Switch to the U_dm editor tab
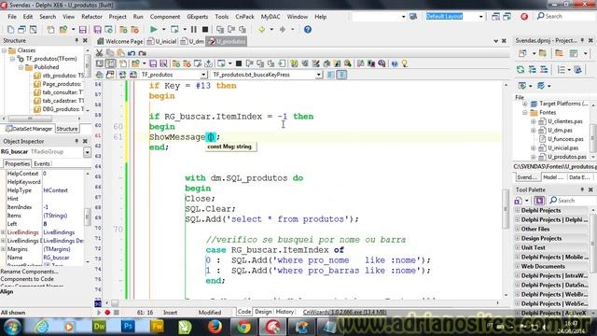The width and height of the screenshot is (597, 336). [x=193, y=41]
